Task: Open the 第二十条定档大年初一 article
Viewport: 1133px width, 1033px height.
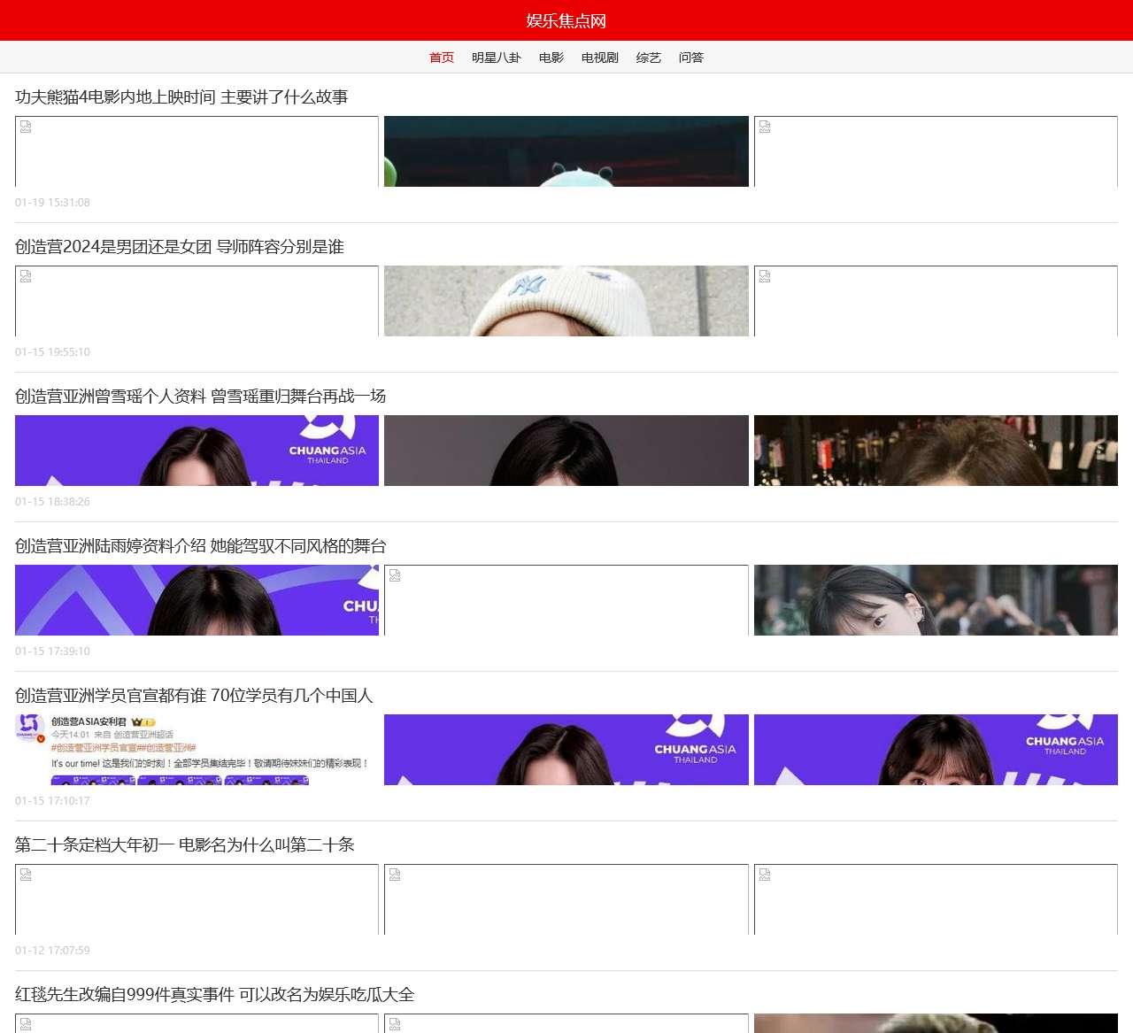Action: click(x=184, y=845)
